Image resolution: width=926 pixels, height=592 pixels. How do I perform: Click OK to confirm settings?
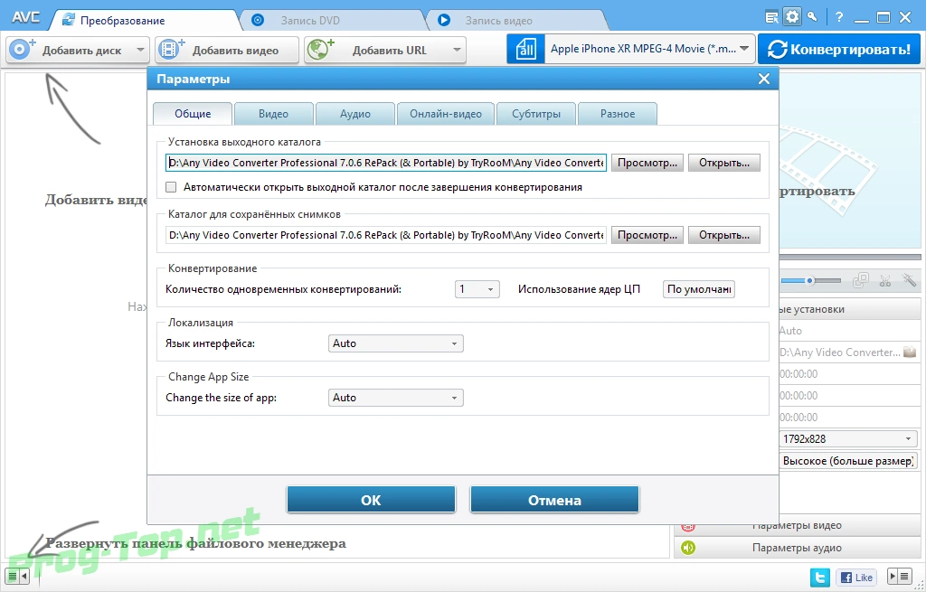tap(371, 500)
